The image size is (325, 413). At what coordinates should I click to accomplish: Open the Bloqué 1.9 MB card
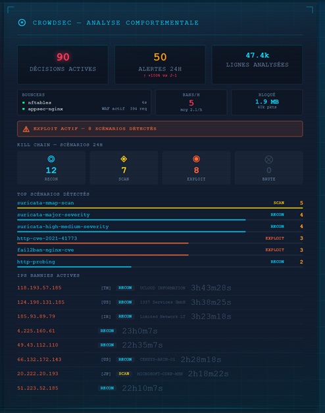point(267,102)
